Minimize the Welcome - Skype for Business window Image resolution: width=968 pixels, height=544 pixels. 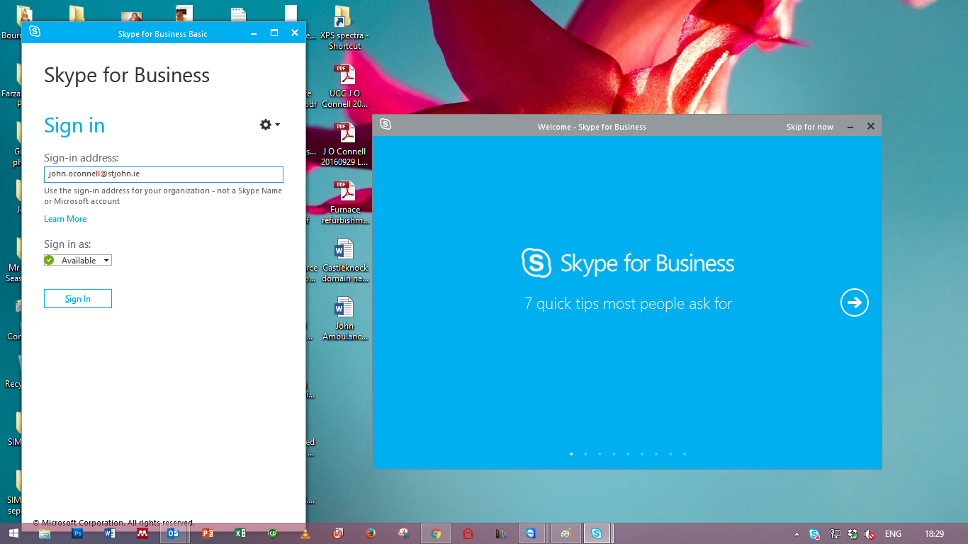850,127
